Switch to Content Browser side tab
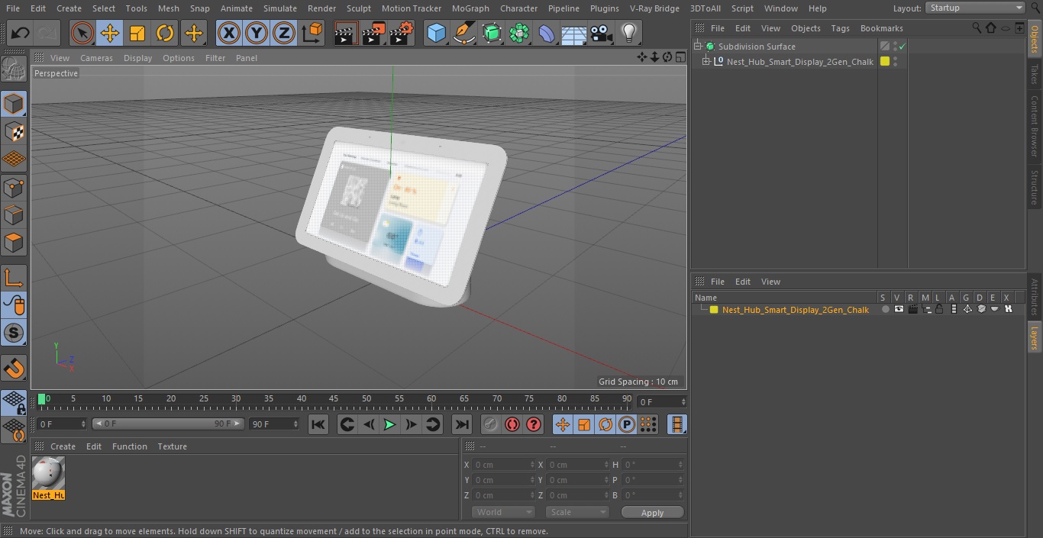Image resolution: width=1043 pixels, height=538 pixels. [x=1035, y=126]
